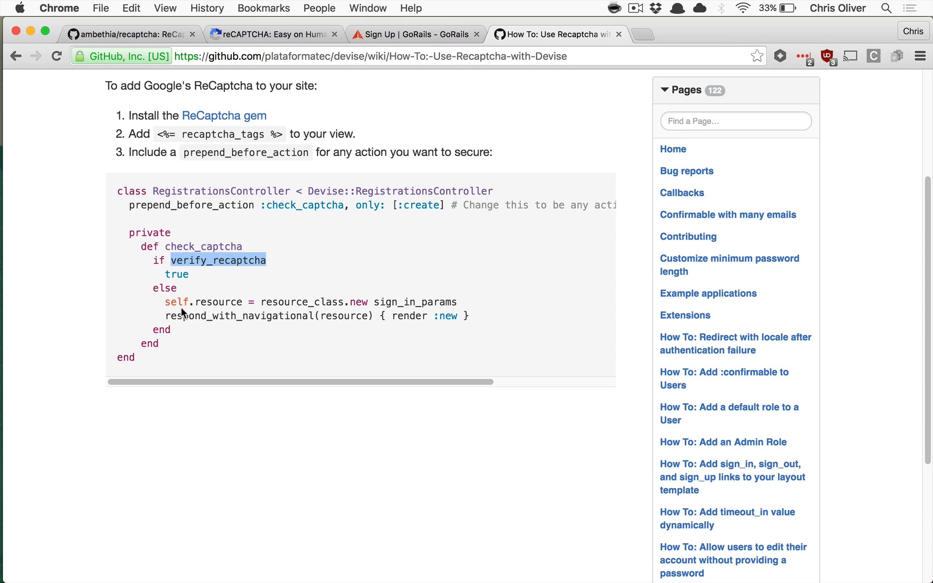Close the How To: Use Recaptcha tab
The image size is (933, 583).
coord(619,34)
